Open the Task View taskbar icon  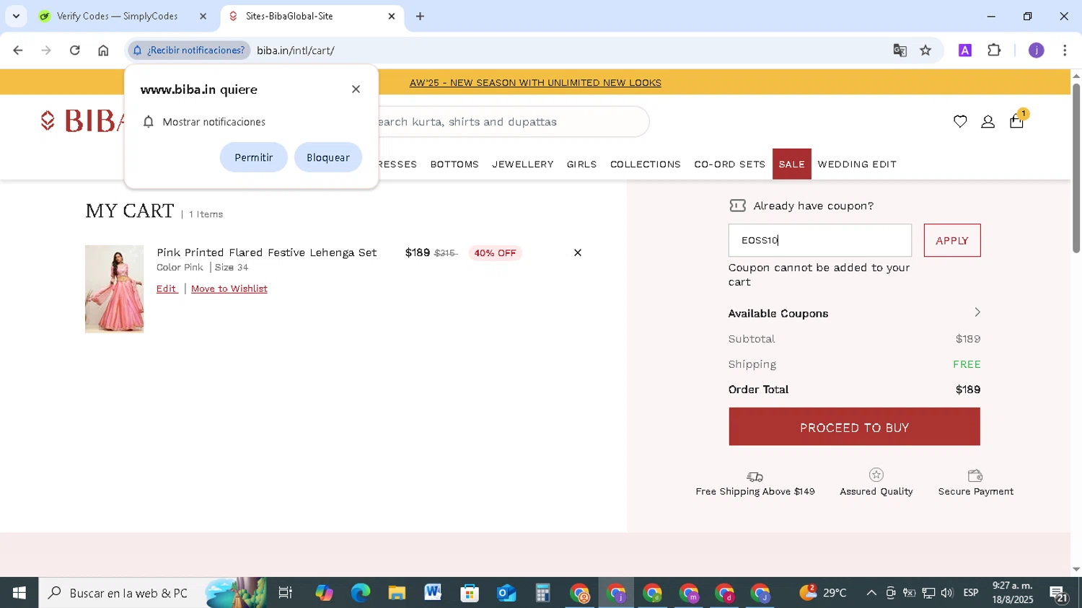[x=286, y=593]
